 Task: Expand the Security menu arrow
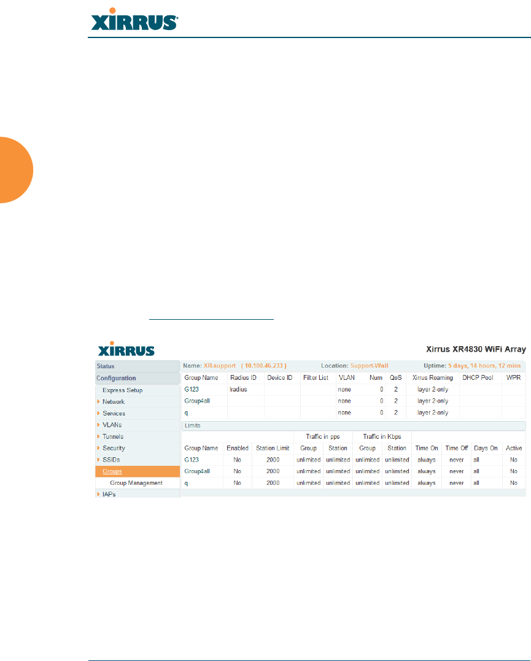pyautogui.click(x=98, y=448)
